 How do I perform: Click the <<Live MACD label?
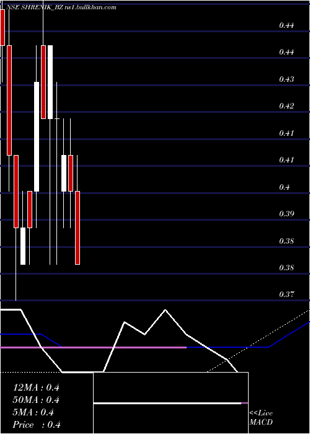(261, 418)
